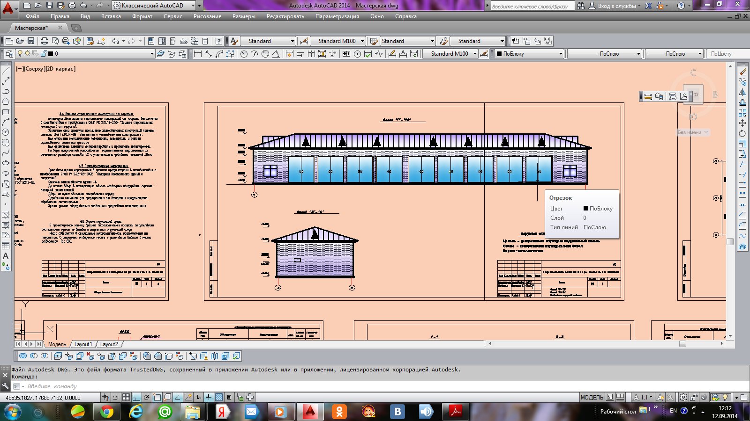Select the Multiline Text tool
Image resolution: width=750 pixels, height=421 pixels.
[x=6, y=256]
